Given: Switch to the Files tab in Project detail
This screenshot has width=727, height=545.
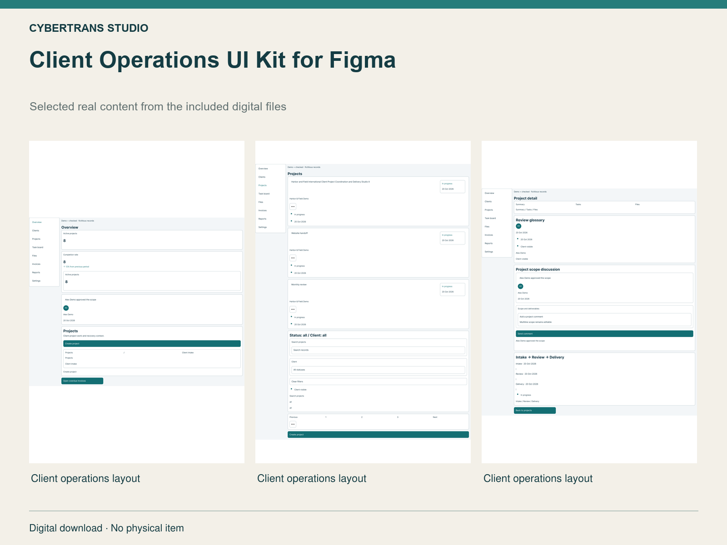Looking at the screenshot, I should (637, 204).
